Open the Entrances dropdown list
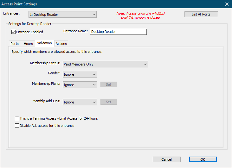This screenshot has width=232, height=168. [62, 15]
